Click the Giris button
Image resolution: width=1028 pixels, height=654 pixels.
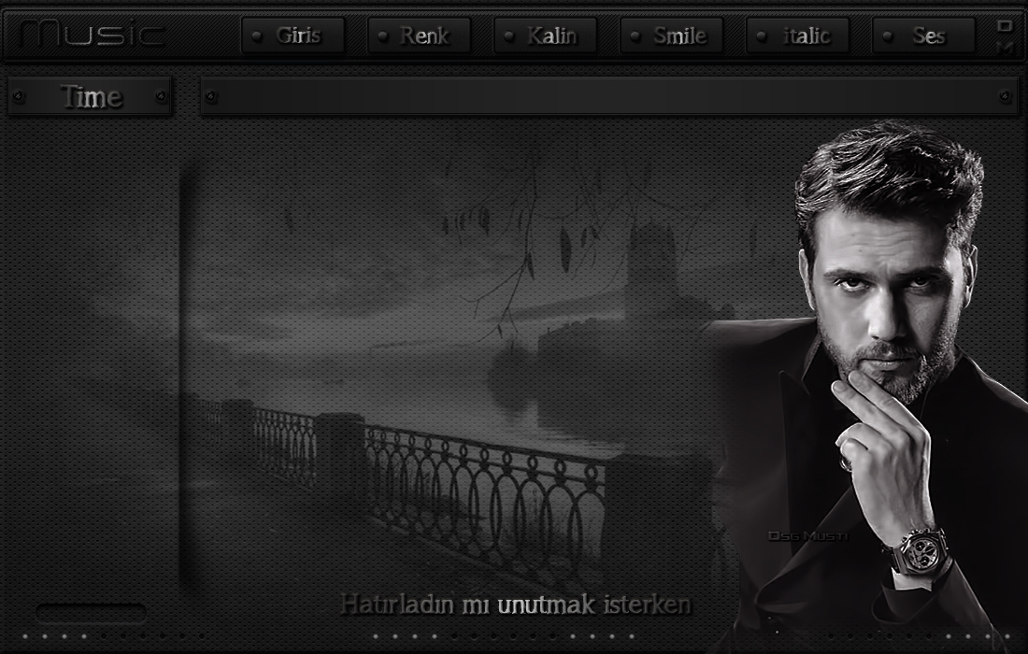293,36
